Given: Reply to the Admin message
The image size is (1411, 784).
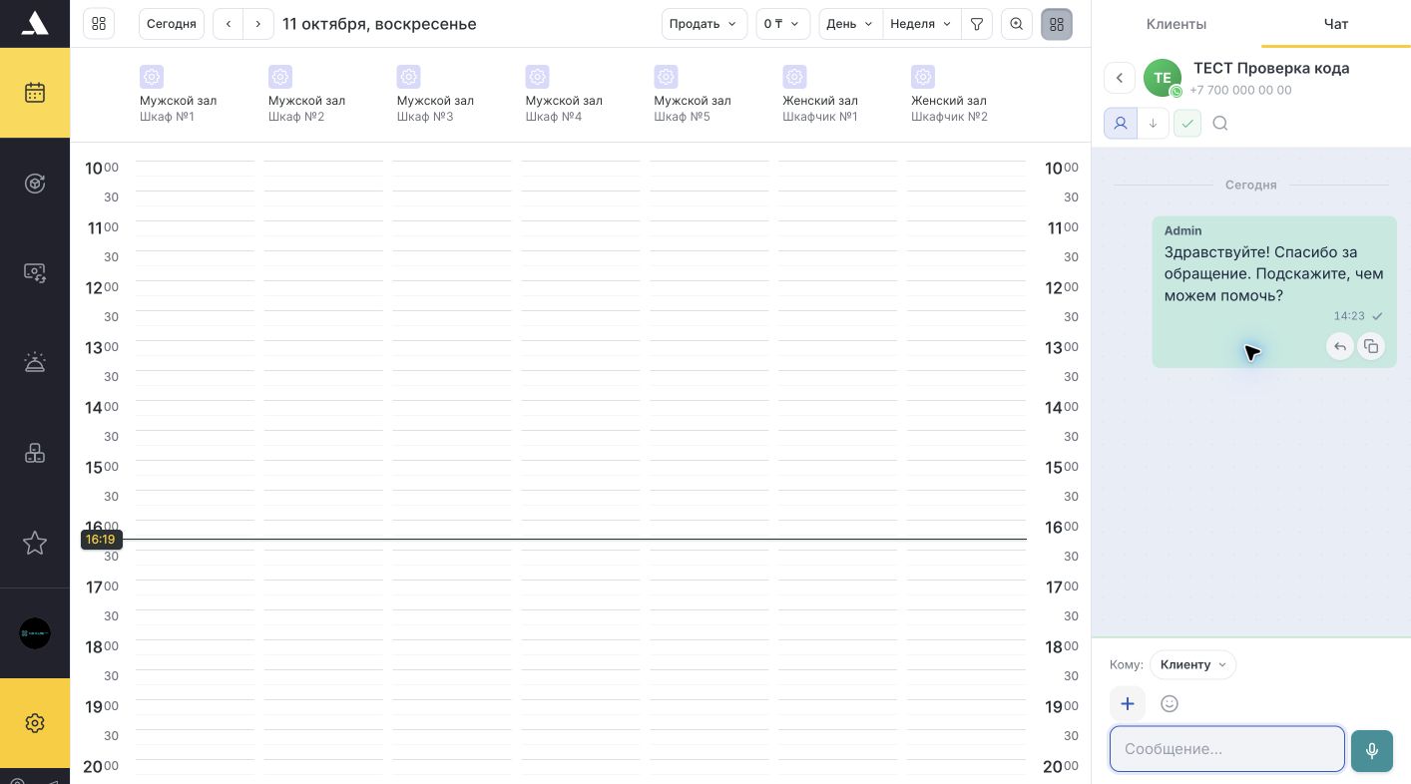Looking at the screenshot, I should click(x=1340, y=346).
